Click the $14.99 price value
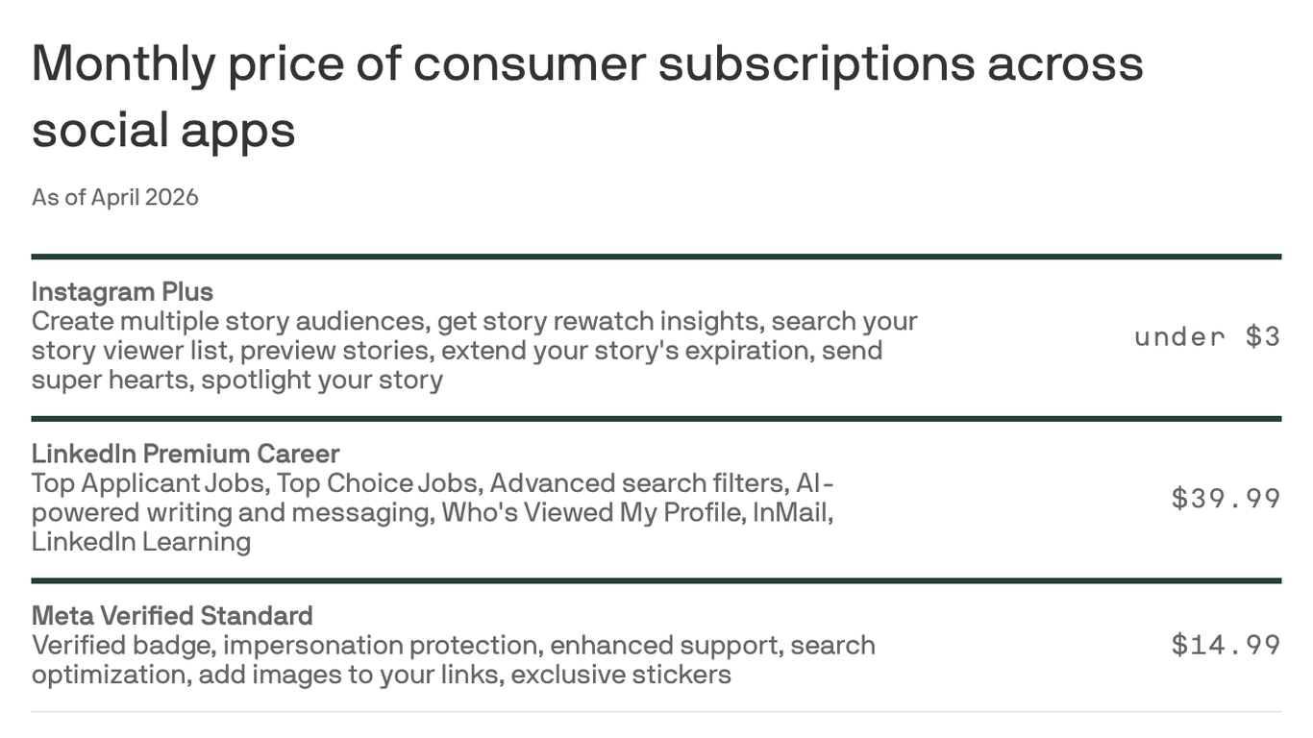This screenshot has height=738, width=1313. click(x=1226, y=644)
